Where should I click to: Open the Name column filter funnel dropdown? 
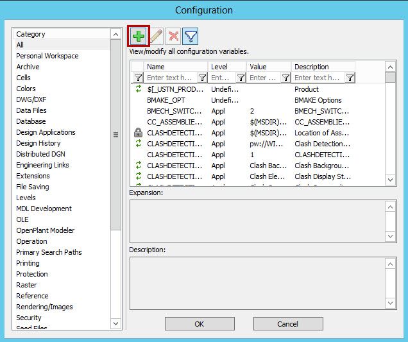tap(202, 78)
